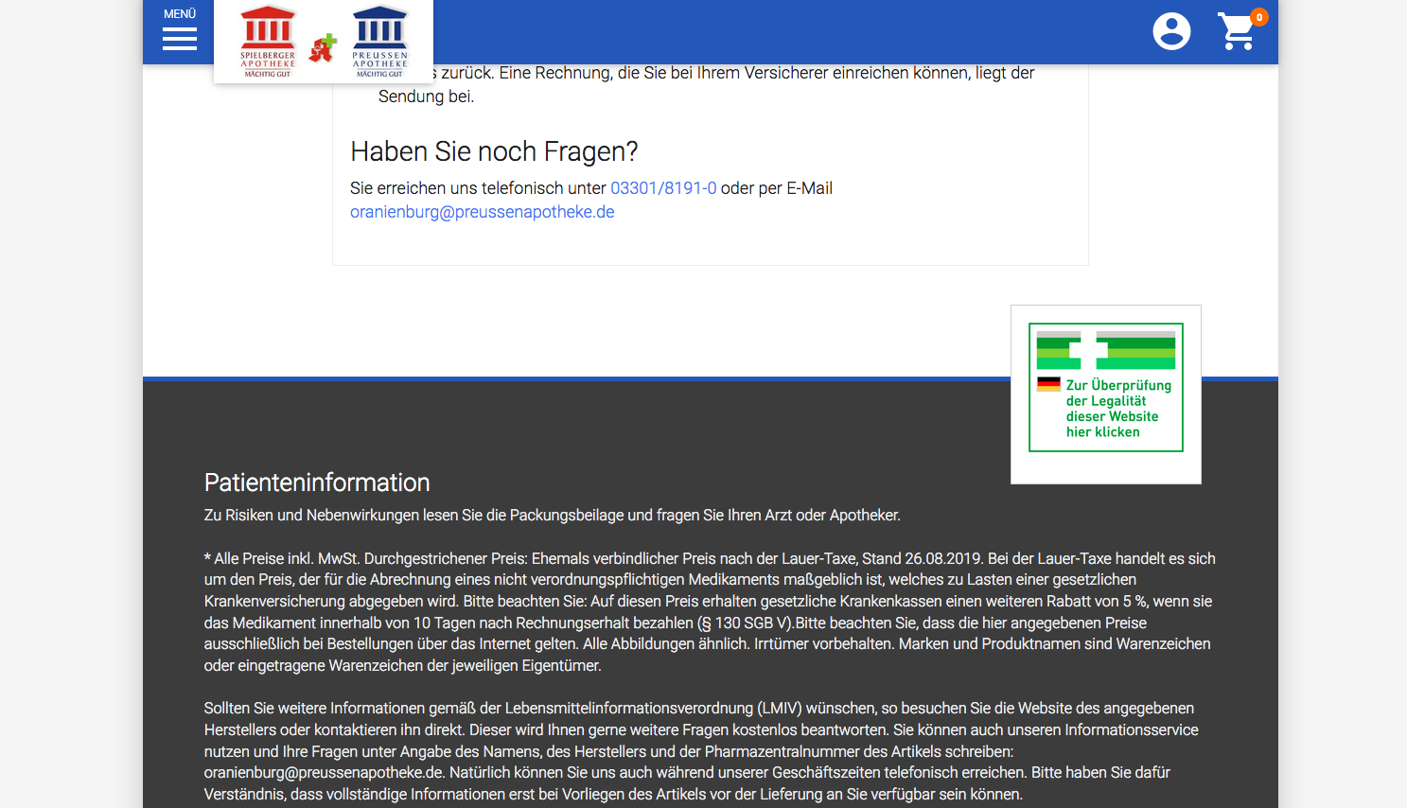
Task: Click the blue Preussen Apotheke logo
Action: coord(379,42)
